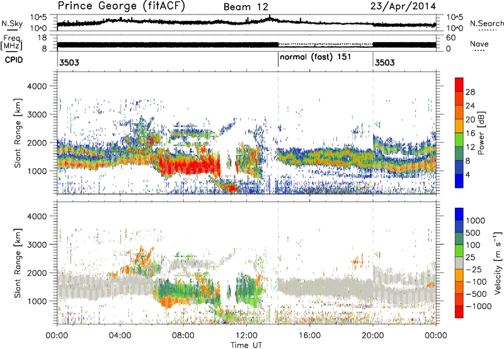This screenshot has height=349, width=504.
Task: Click the 'CPID' row label
Action: [14, 60]
